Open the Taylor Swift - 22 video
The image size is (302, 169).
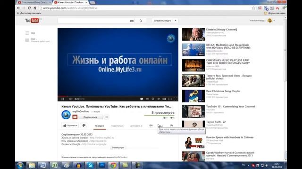point(216,122)
